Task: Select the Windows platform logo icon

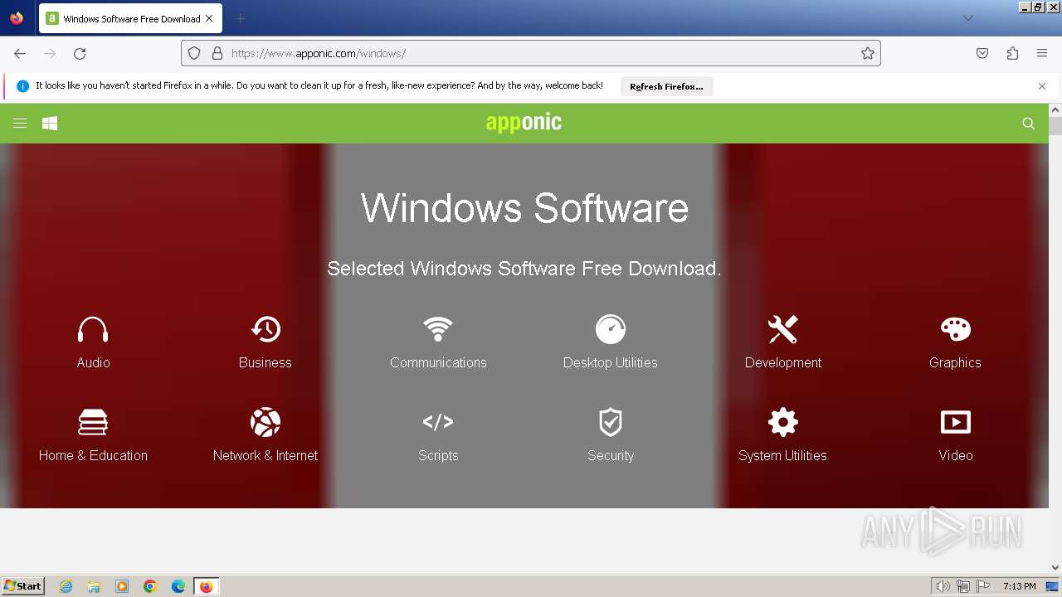Action: click(50, 124)
